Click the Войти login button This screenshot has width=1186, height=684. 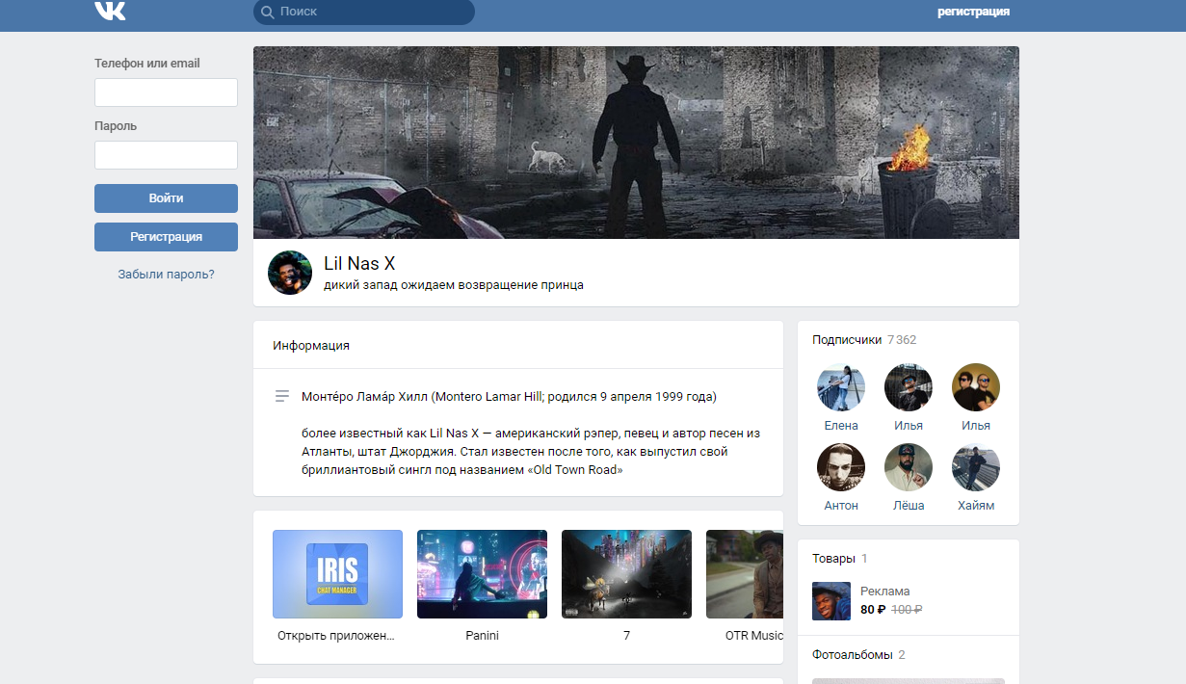pyautogui.click(x=166, y=198)
